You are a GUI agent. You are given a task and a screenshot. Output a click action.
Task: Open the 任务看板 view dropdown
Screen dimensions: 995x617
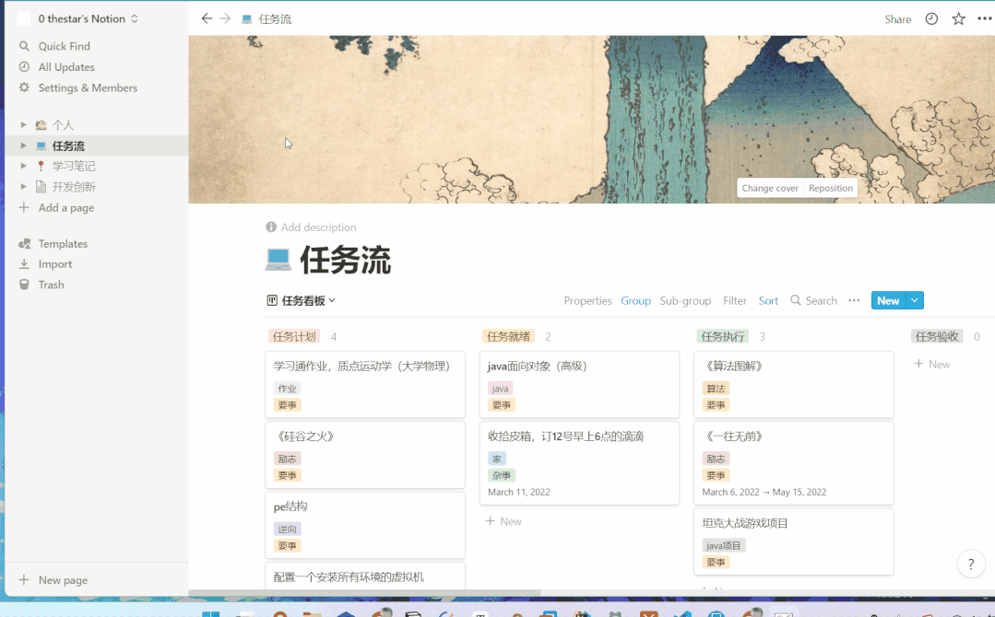click(302, 300)
